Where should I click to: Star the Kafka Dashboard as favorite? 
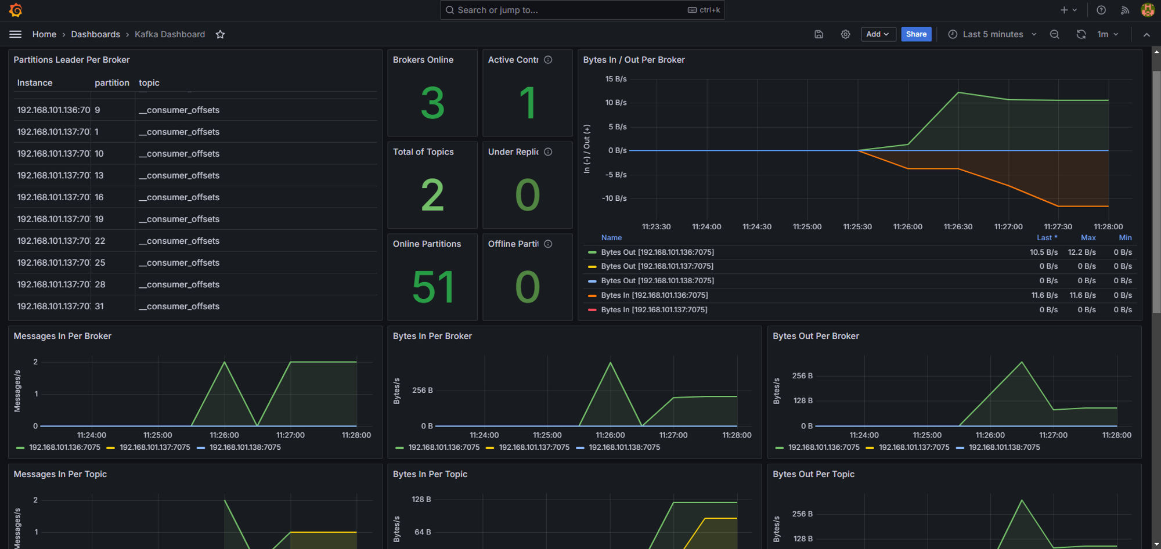(x=220, y=34)
